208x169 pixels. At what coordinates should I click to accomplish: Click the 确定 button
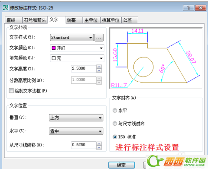click(121, 165)
